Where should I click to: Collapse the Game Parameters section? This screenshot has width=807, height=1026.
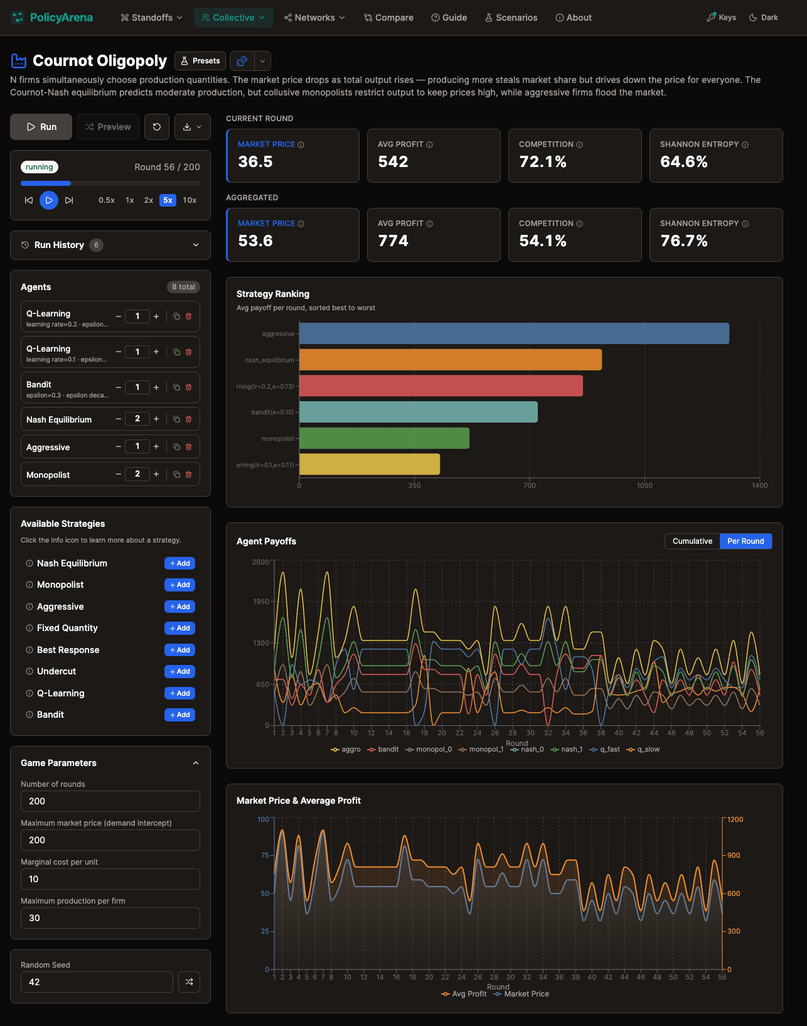tap(195, 763)
